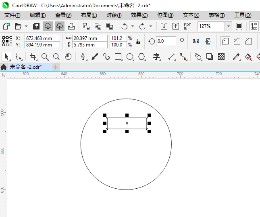The width and height of the screenshot is (260, 217).
Task: Select the Dimension line tool
Action: [x=171, y=57]
